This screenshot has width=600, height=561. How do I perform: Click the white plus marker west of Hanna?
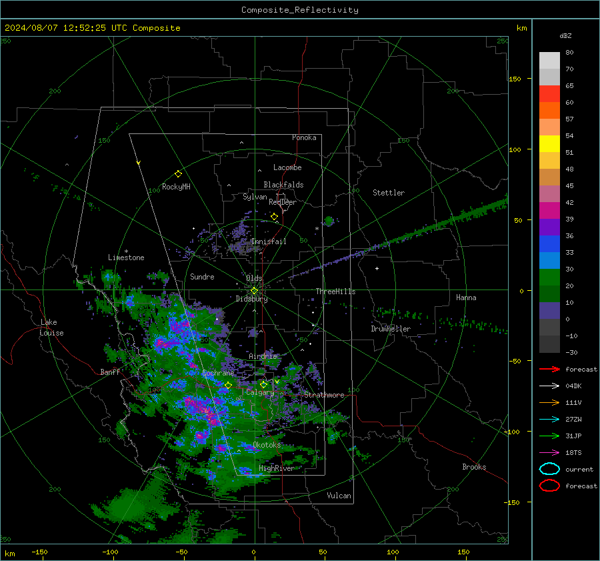(377, 268)
